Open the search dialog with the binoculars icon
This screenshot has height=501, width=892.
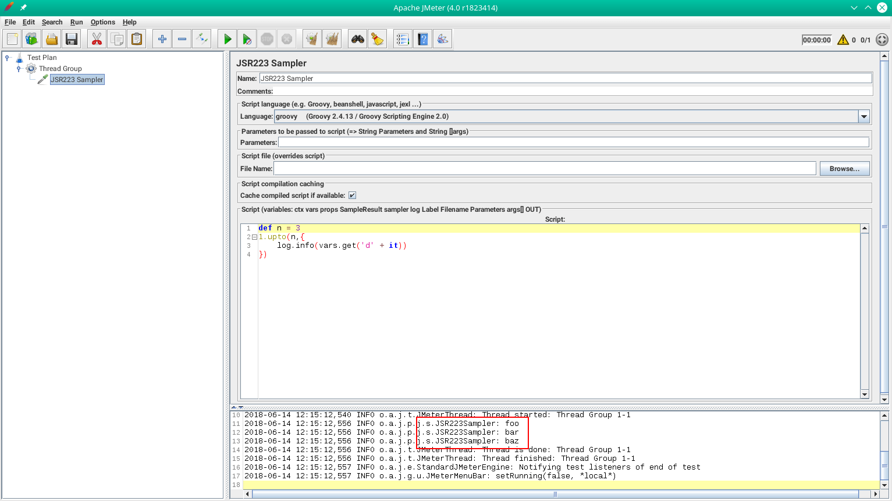click(357, 38)
